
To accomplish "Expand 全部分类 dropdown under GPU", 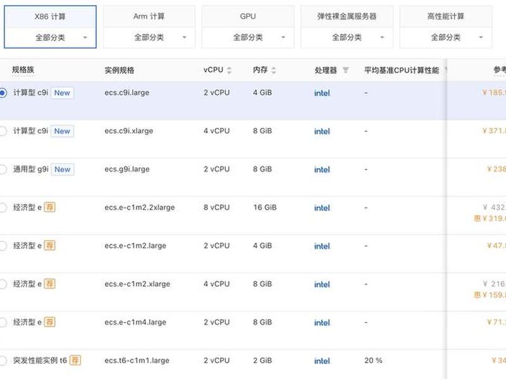I will (x=248, y=37).
